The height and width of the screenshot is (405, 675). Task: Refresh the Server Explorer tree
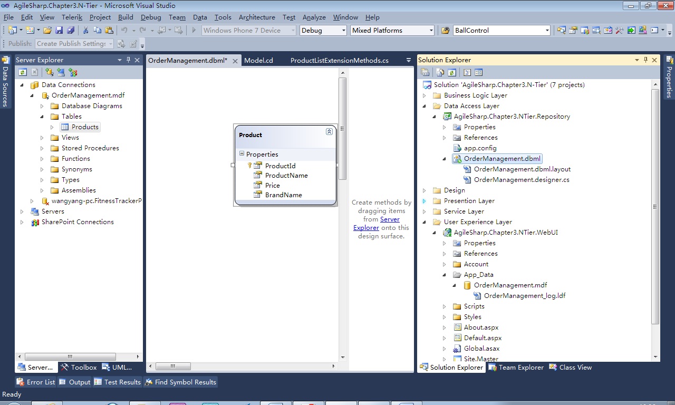point(23,72)
